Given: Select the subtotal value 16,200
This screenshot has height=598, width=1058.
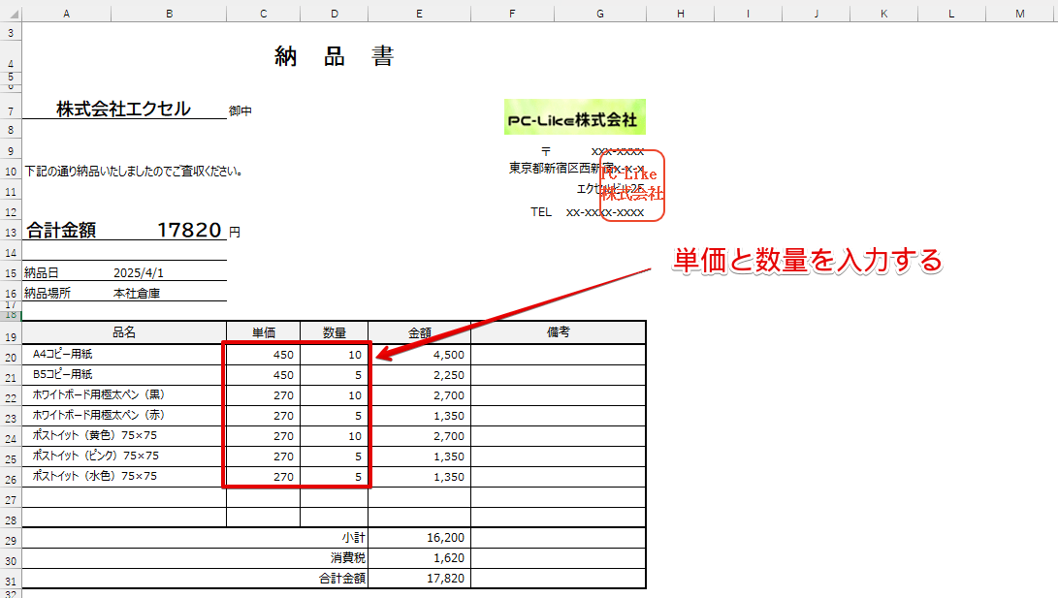Looking at the screenshot, I should [x=419, y=537].
